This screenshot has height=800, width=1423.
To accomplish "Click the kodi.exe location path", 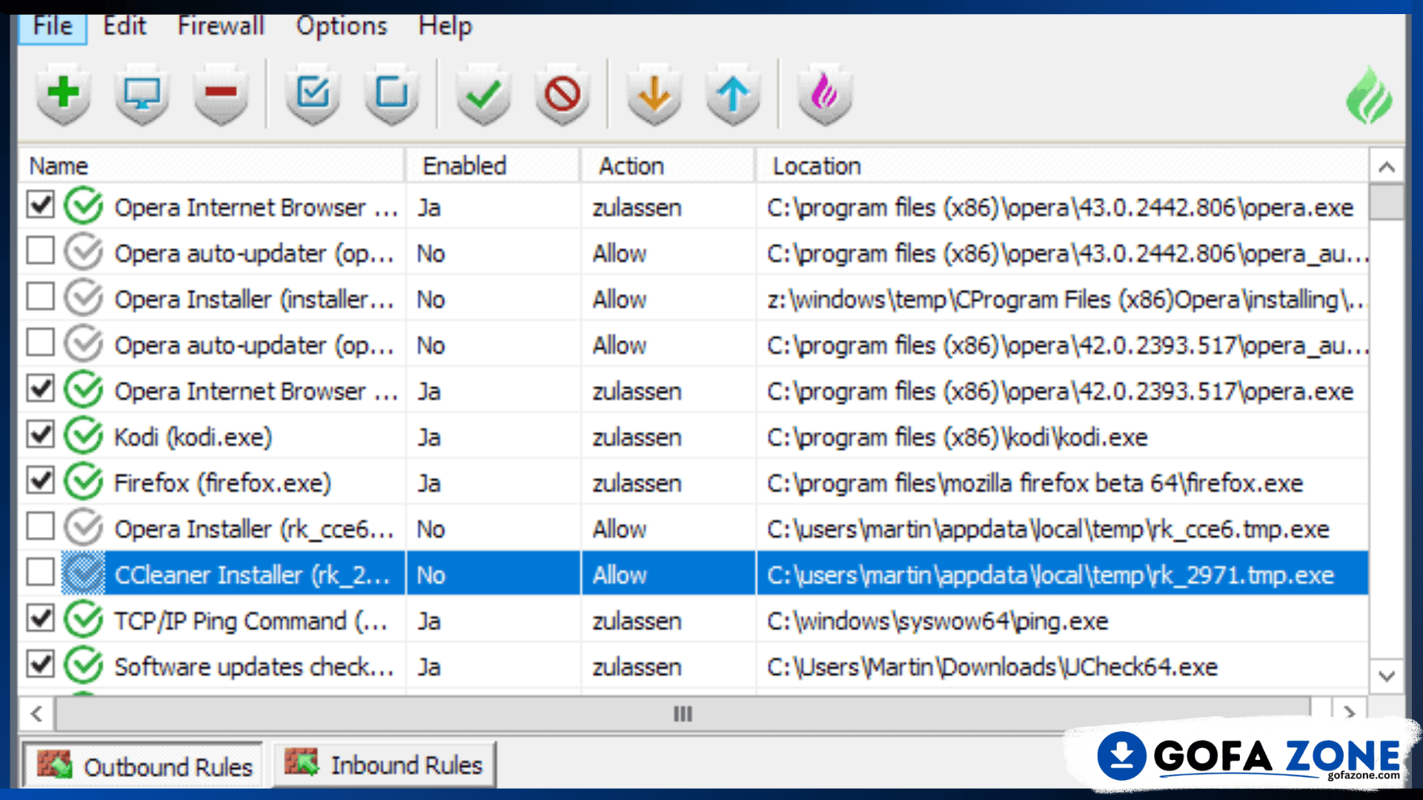I will 957,437.
